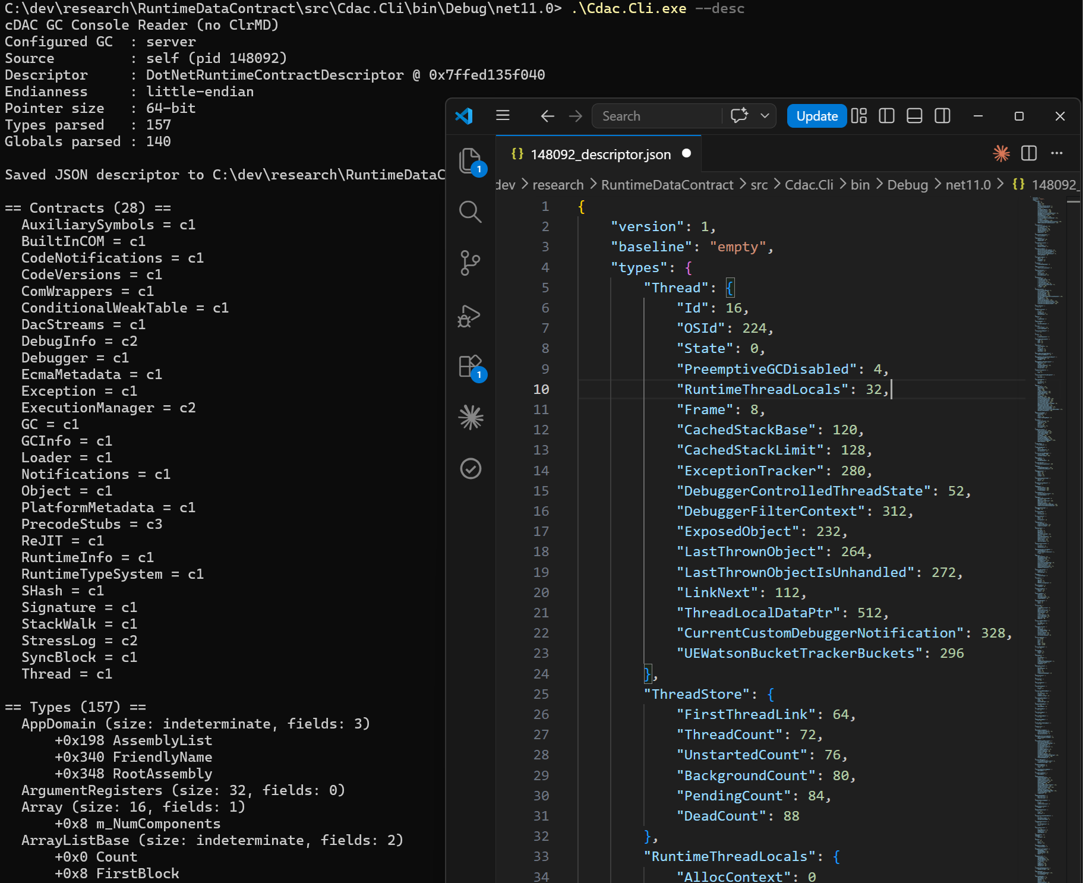Click "PrecodeStubs = c3" in terminal
Image resolution: width=1083 pixels, height=883 pixels.
point(91,524)
